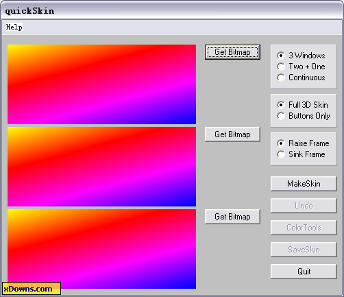
Task: Choose the Continuous radio option
Action: click(x=301, y=78)
